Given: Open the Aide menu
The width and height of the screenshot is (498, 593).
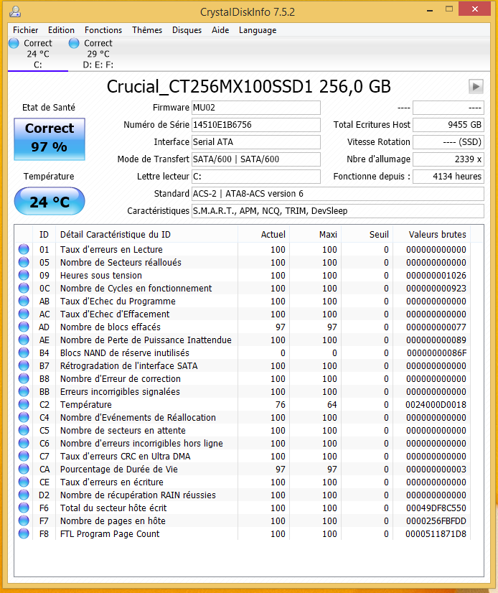Looking at the screenshot, I should click(220, 30).
